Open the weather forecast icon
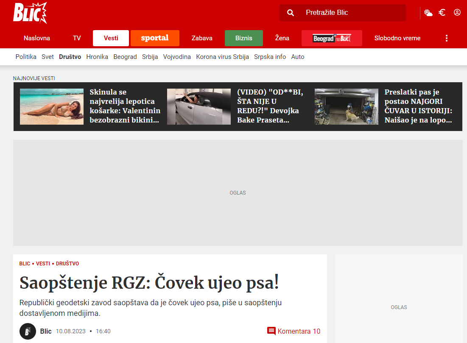 click(x=428, y=12)
